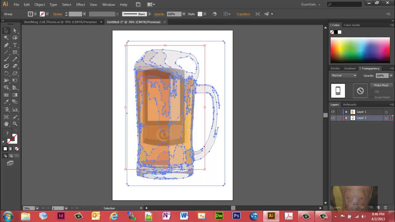Open Transparency panel opacity dropdown arrow

tap(391, 76)
